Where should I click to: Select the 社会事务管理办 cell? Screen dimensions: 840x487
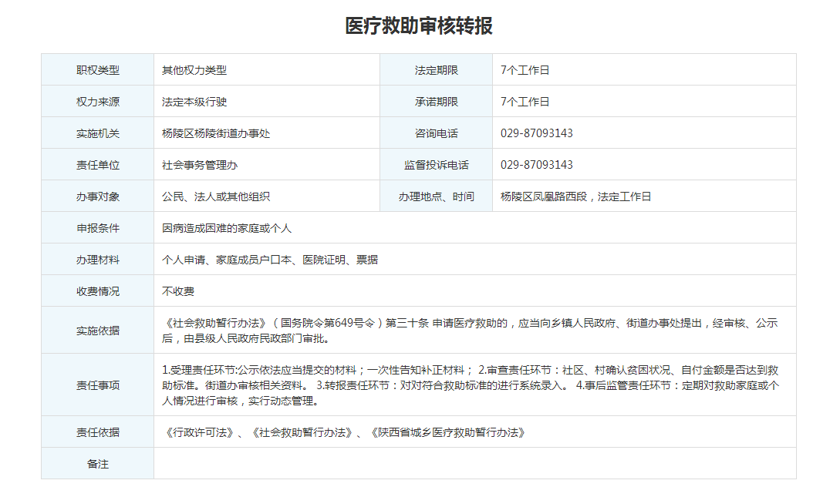click(194, 165)
